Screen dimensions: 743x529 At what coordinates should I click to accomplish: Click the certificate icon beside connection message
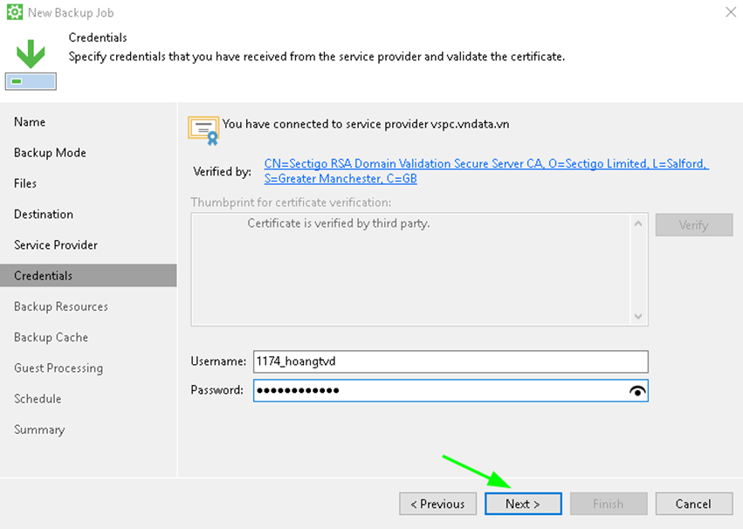[203, 129]
